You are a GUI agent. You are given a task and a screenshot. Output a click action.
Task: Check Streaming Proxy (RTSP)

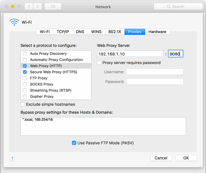click(x=25, y=90)
